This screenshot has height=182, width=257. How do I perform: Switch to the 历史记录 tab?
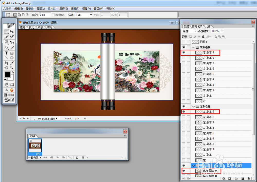point(197,26)
